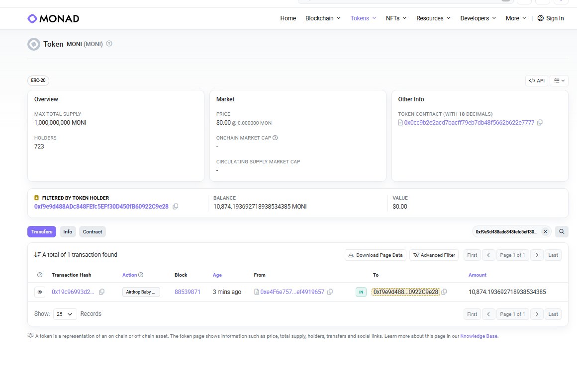Click the sort icon before transaction total
This screenshot has width=577, height=369.
[37, 255]
